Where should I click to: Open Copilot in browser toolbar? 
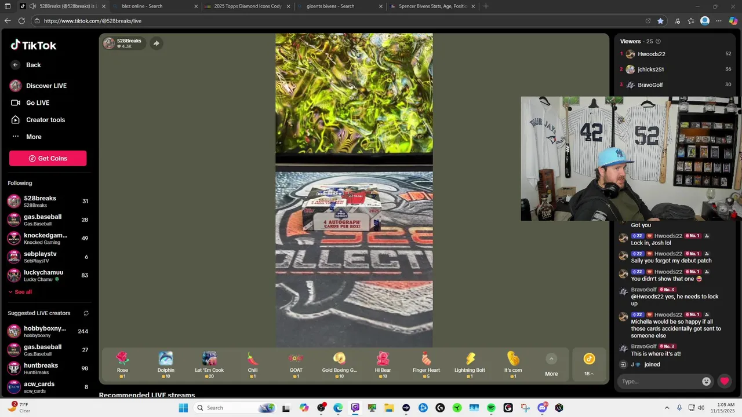coord(733,21)
